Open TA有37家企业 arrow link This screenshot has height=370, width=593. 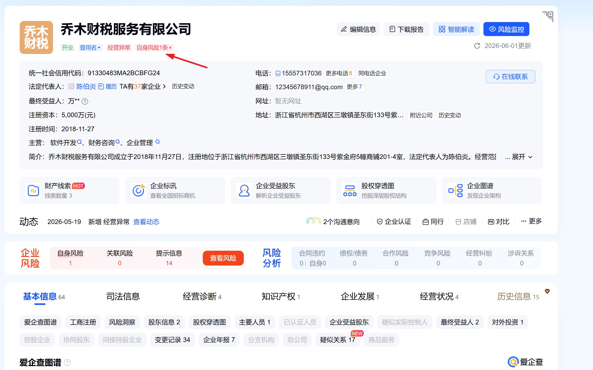(x=143, y=86)
